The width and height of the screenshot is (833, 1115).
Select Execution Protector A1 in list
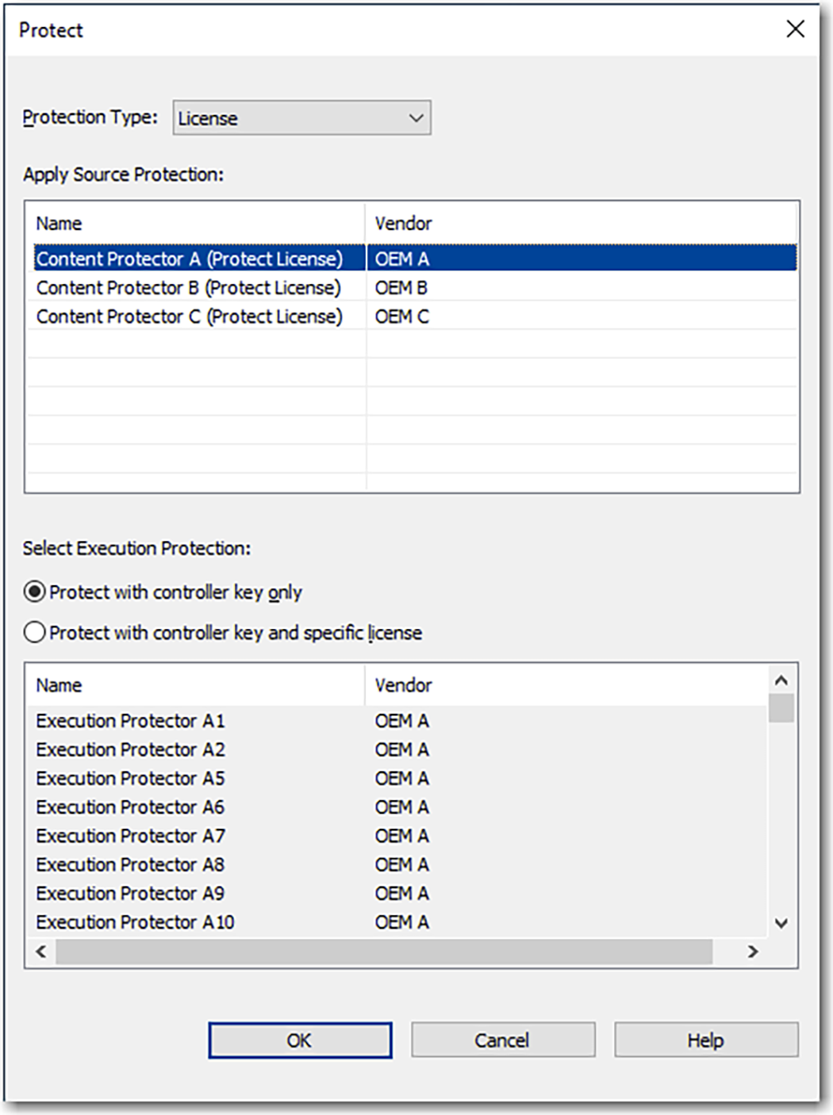pyautogui.click(x=131, y=721)
